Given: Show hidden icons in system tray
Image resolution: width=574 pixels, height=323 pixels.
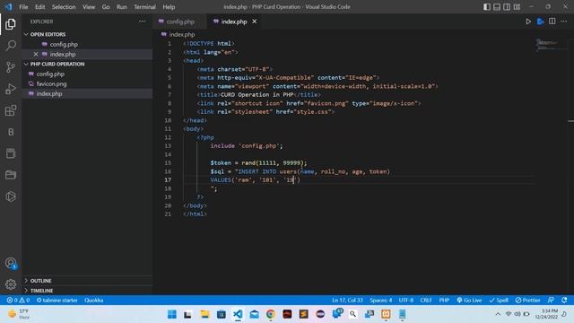Looking at the screenshot, I should (x=498, y=314).
